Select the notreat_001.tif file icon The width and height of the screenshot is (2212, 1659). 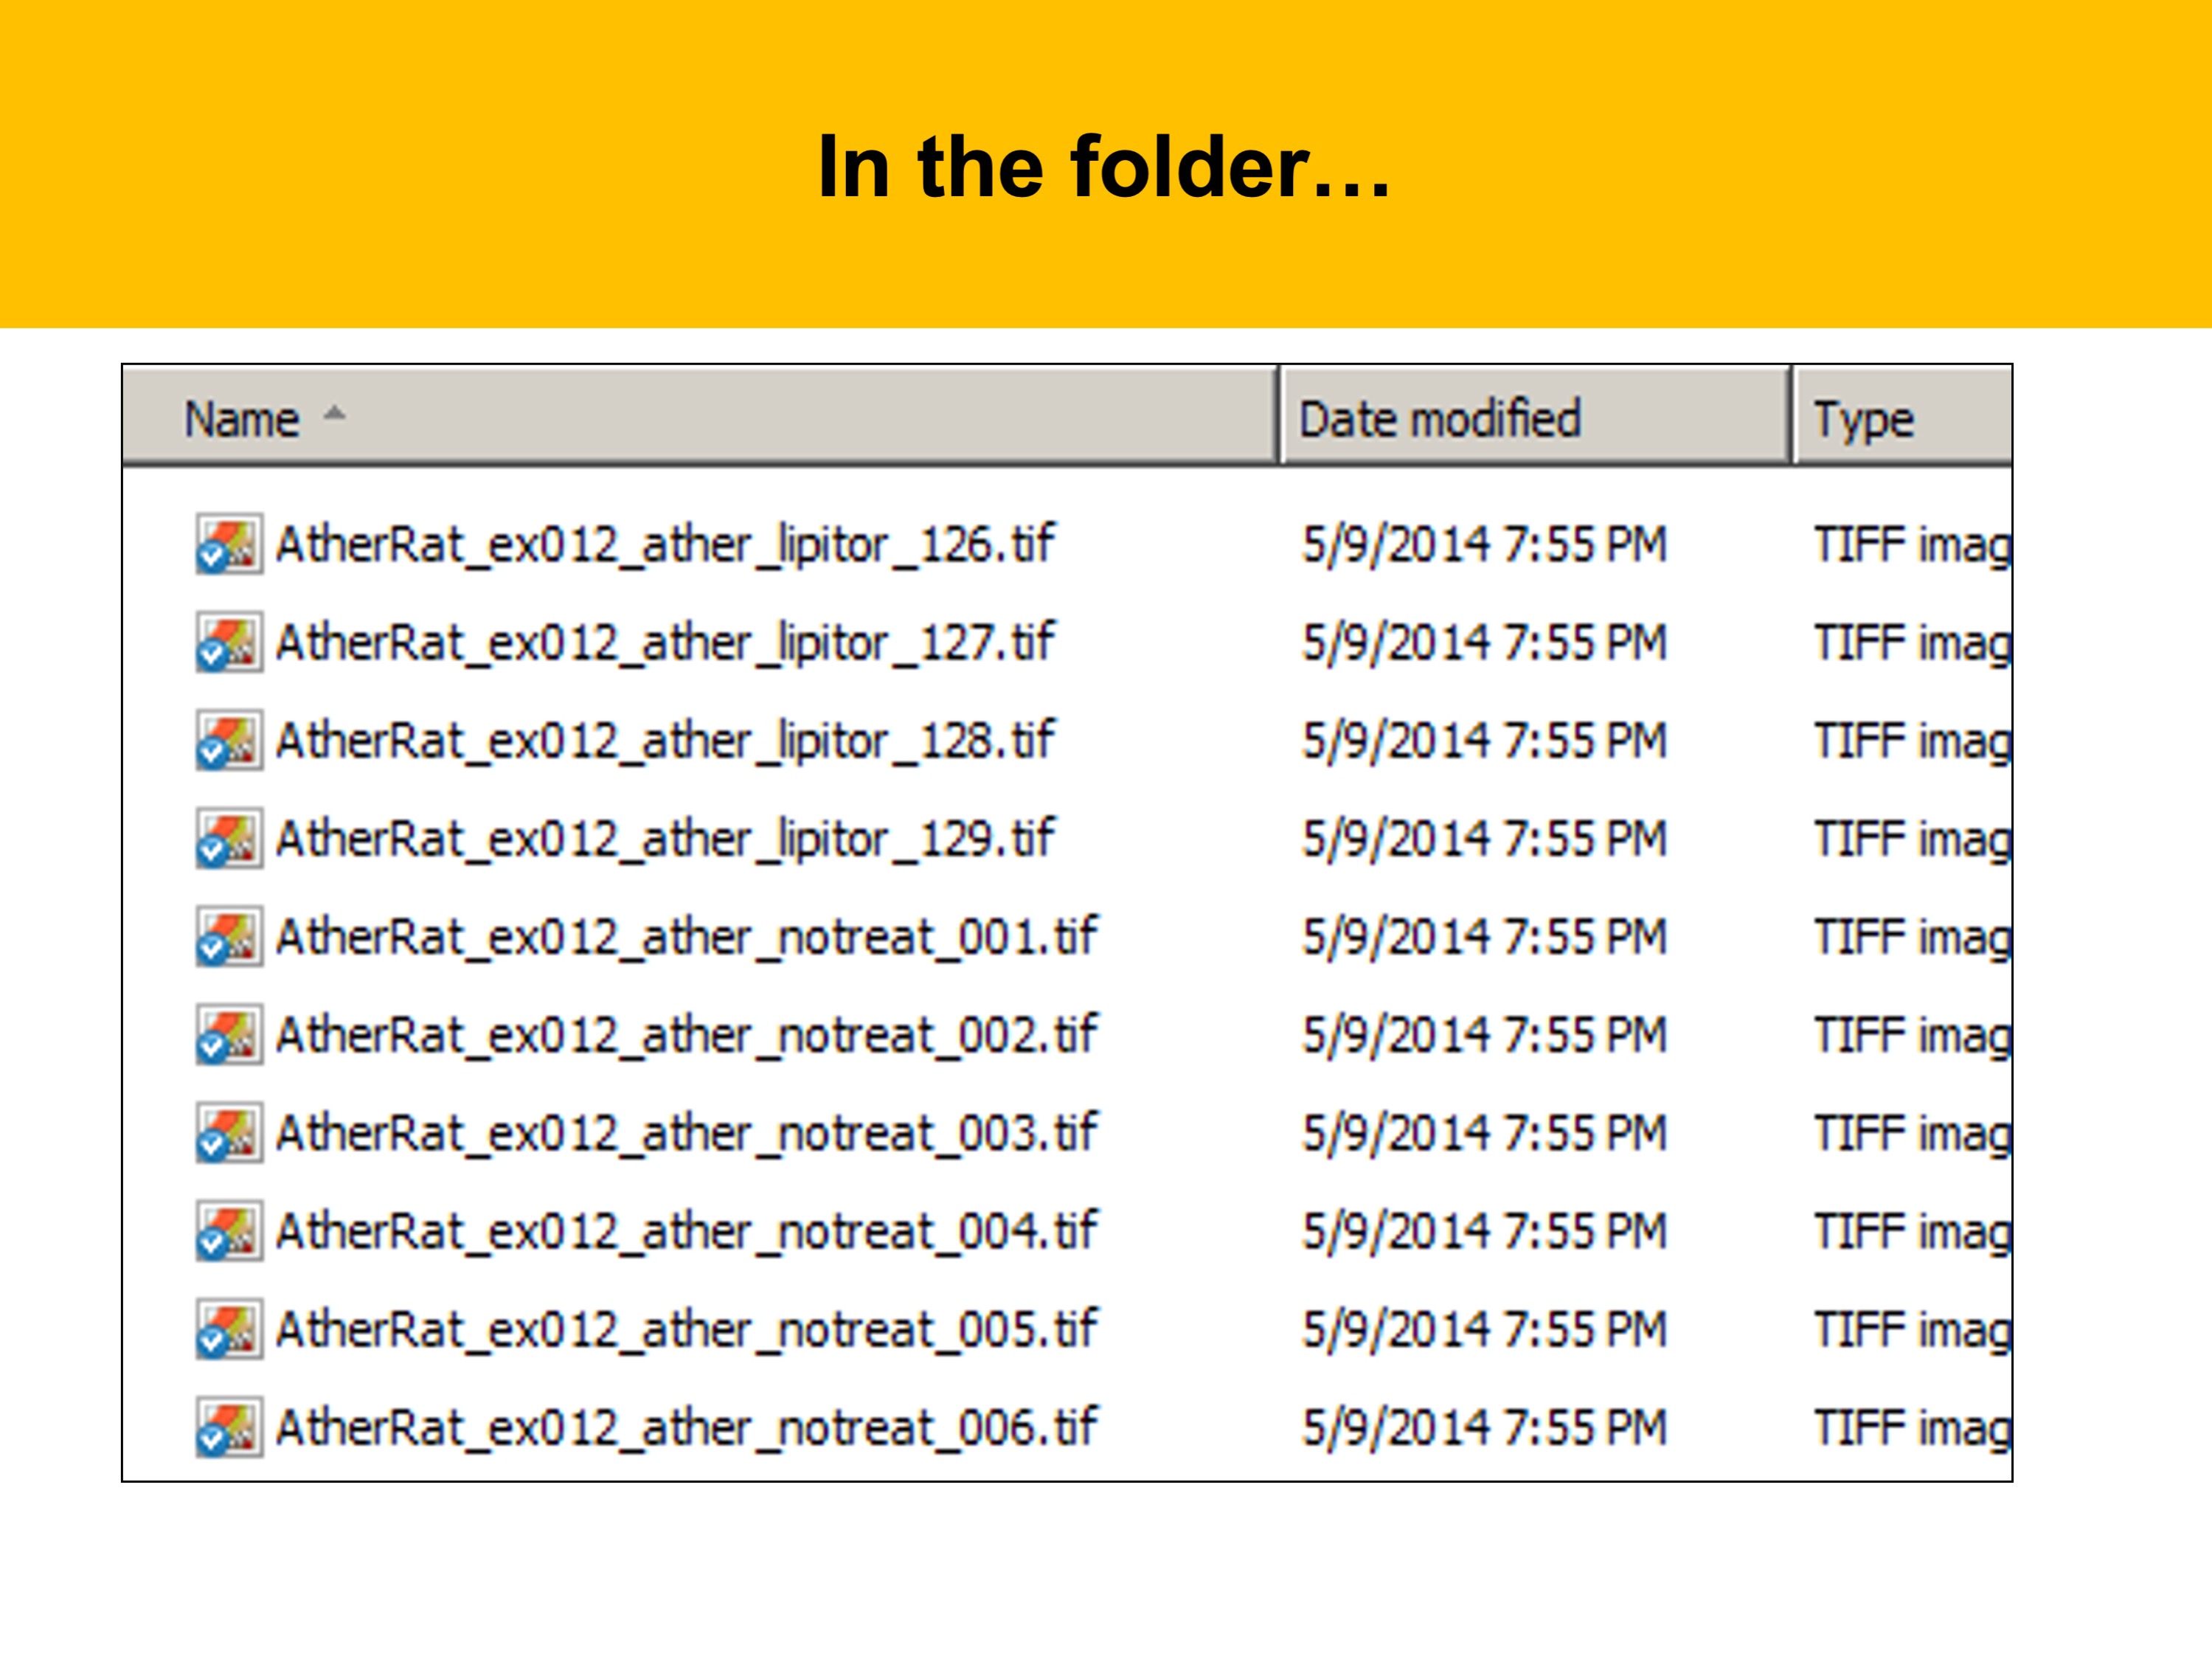coord(229,937)
